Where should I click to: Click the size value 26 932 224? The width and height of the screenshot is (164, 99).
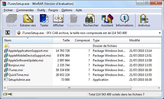[63, 75]
